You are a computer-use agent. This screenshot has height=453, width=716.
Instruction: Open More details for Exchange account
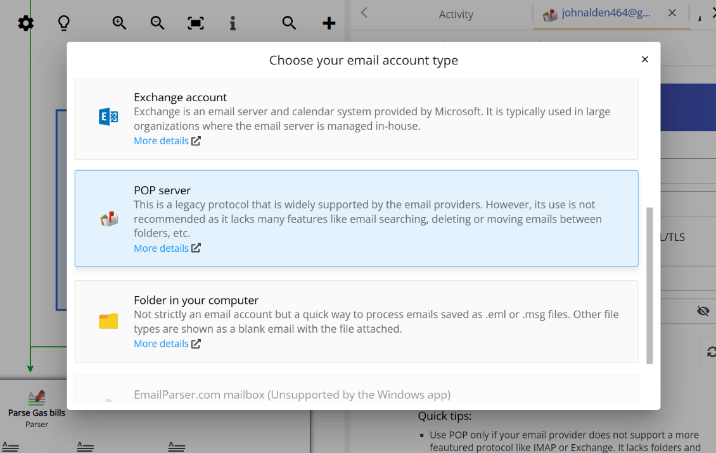point(162,140)
